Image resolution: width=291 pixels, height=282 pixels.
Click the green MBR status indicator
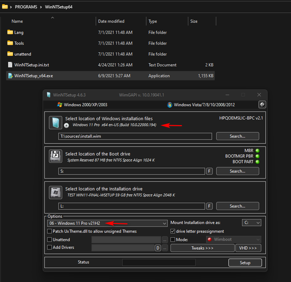pos(258,151)
